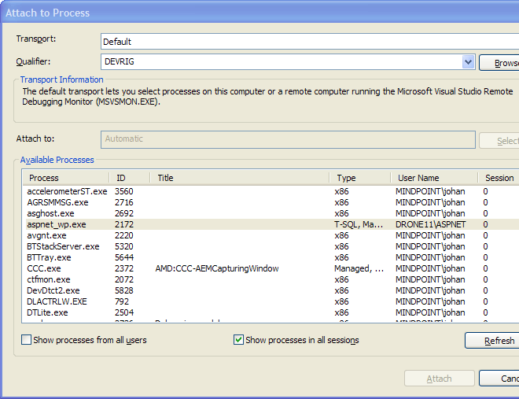This screenshot has height=399, width=519.
Task: Click process ID 2504
Action: 123,312
